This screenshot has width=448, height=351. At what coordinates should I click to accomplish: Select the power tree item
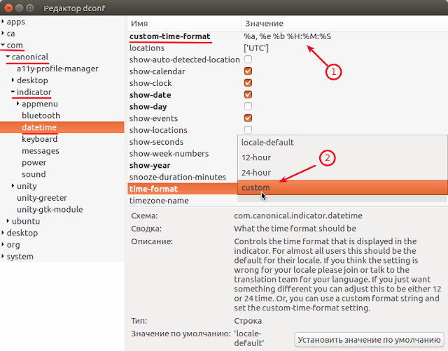34,163
